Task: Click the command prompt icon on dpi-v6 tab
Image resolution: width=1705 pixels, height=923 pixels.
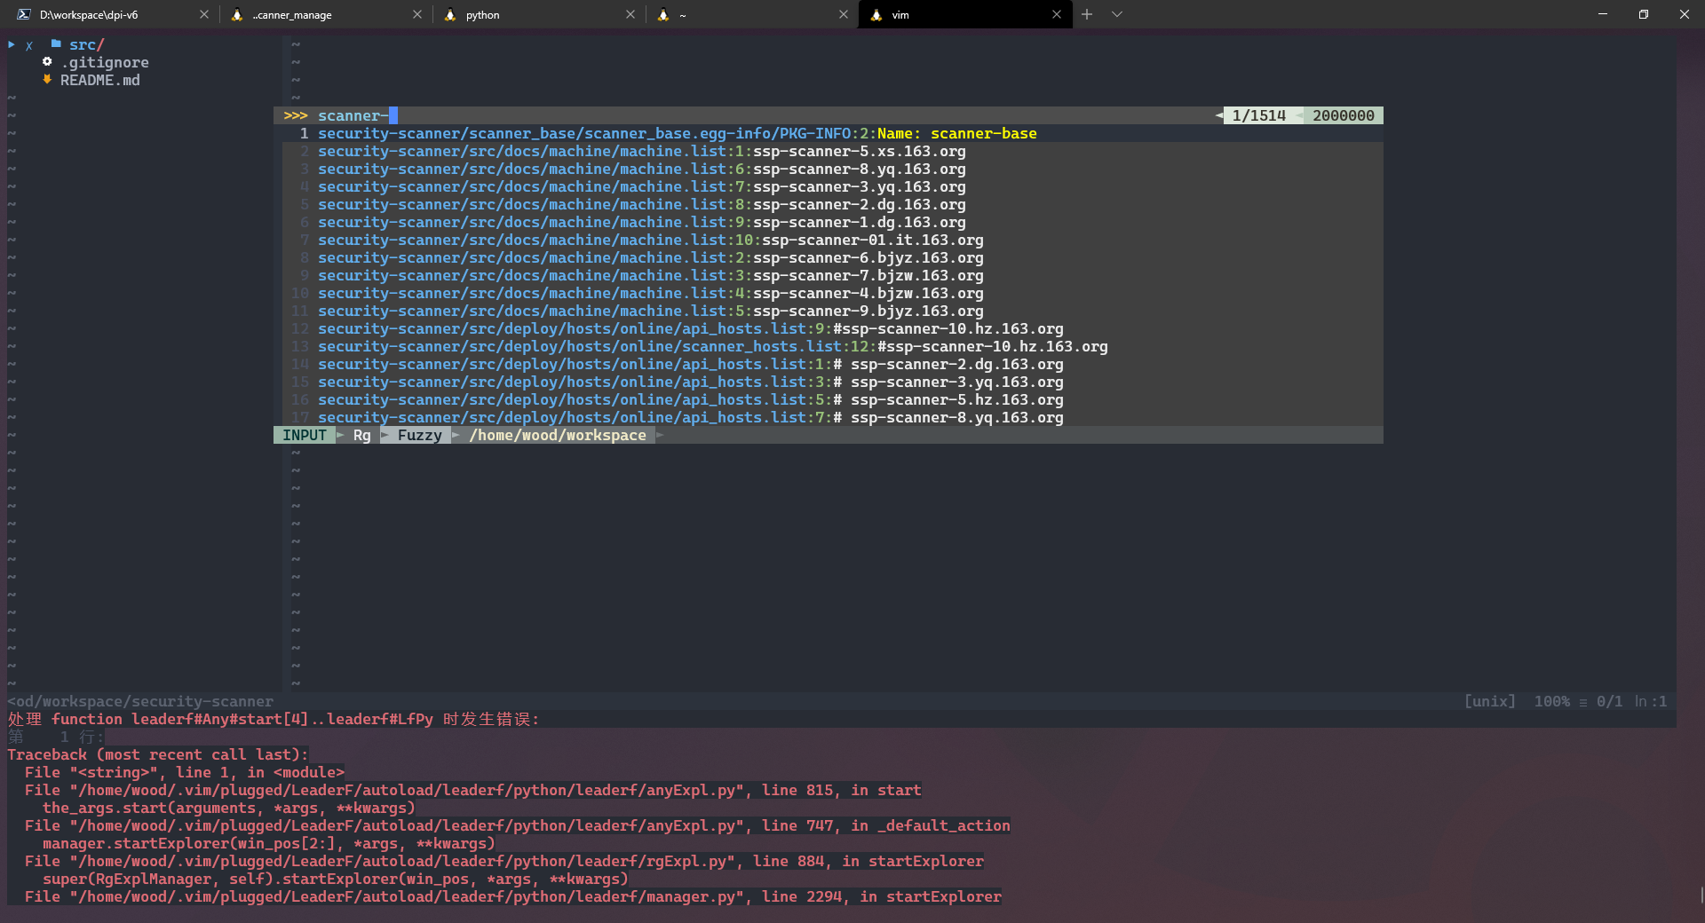Action: [22, 14]
